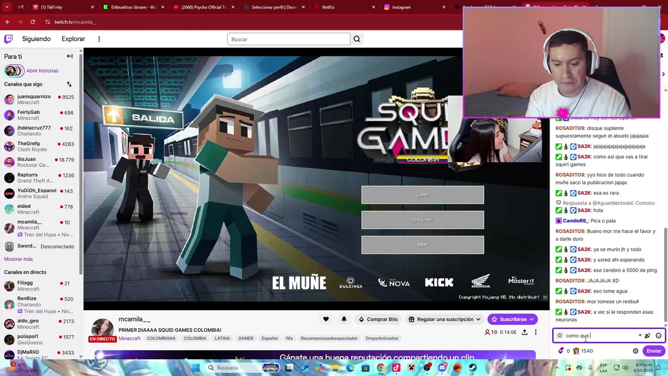Screen dimensions: 668x376
Task: Open Bits icon in chat input
Action: (x=648, y=336)
